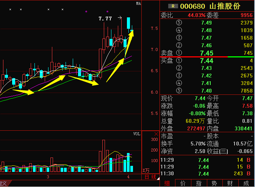Click the white arrow next to 7.77
Screen dimensions: 255x187
[x=119, y=18]
